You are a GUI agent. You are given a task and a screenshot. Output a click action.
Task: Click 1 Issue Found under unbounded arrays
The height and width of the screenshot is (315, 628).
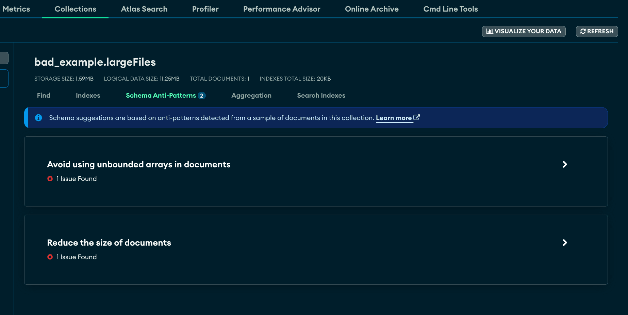77,179
